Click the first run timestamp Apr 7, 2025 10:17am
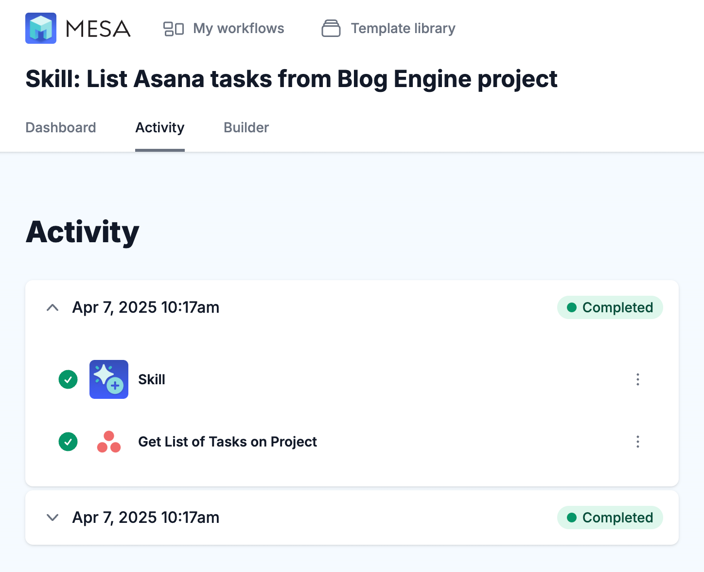The image size is (704, 572). [146, 307]
